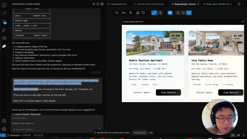Switch canvas to list layout mode

(x=161, y=13)
